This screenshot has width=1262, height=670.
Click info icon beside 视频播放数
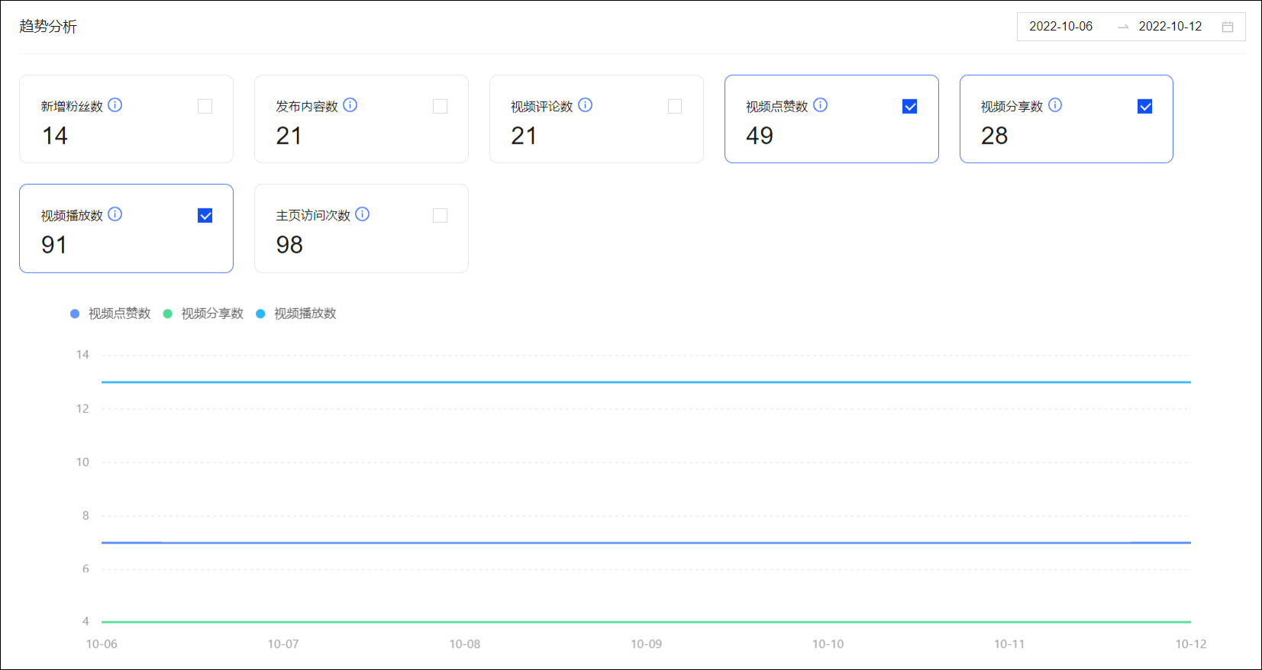115,214
